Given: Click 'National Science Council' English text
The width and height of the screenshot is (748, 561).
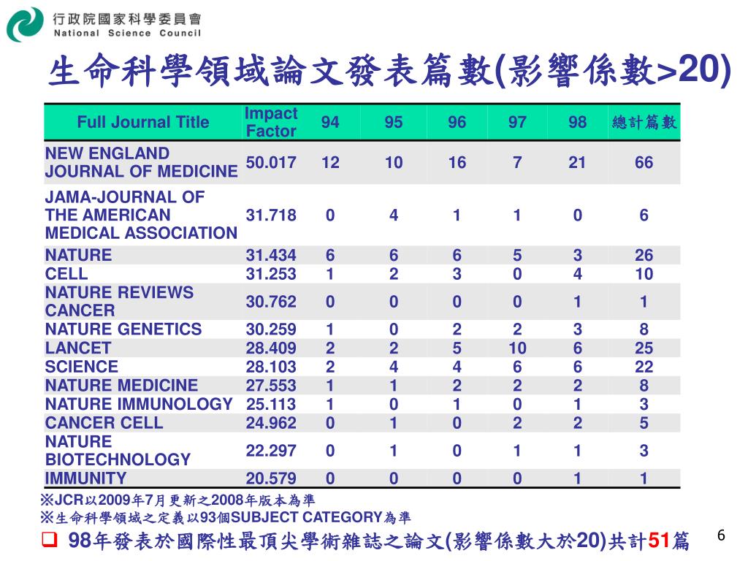Looking at the screenshot, I should click(127, 33).
